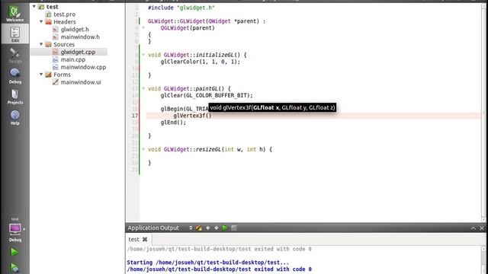488x274 pixels.
Task: Run the project with green arrow
Action: tap(14, 252)
